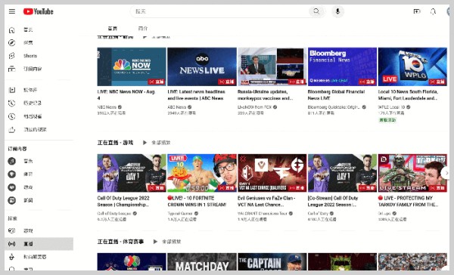Open the notifications bell

click(433, 11)
